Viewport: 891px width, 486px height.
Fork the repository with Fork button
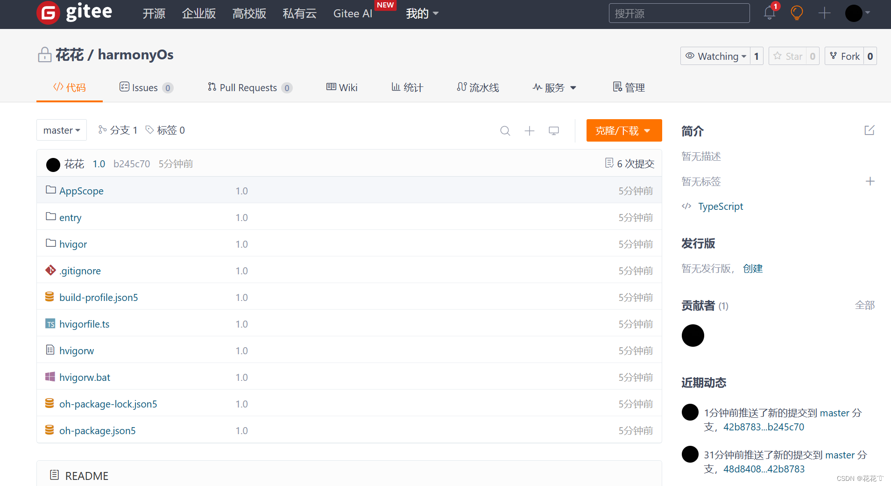[844, 56]
